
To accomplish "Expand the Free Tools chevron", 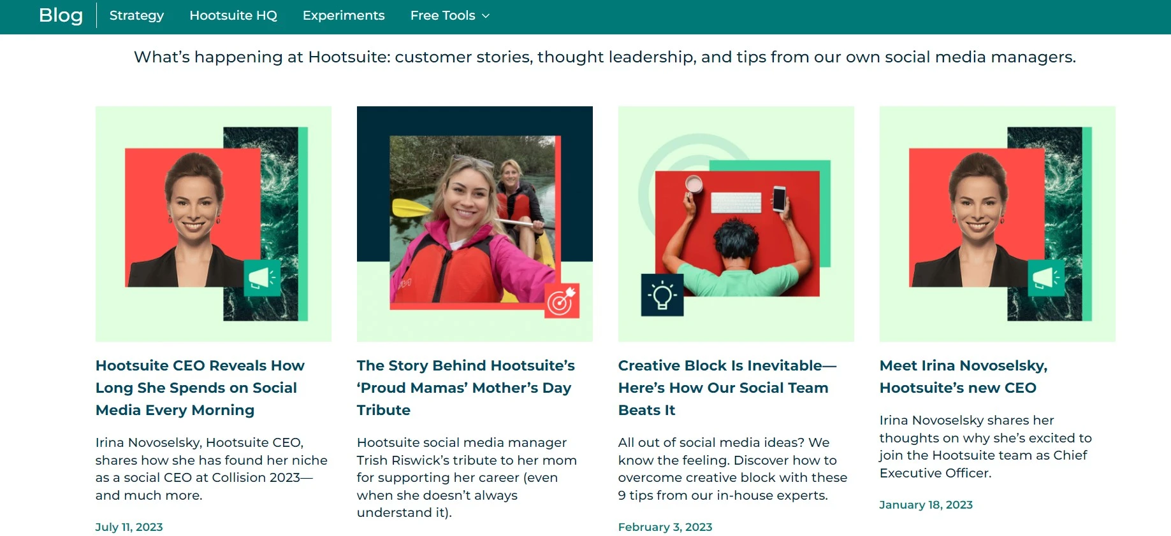I will tap(486, 16).
